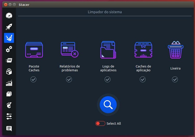Check the Relatórios de problemas checkbox

point(69,80)
